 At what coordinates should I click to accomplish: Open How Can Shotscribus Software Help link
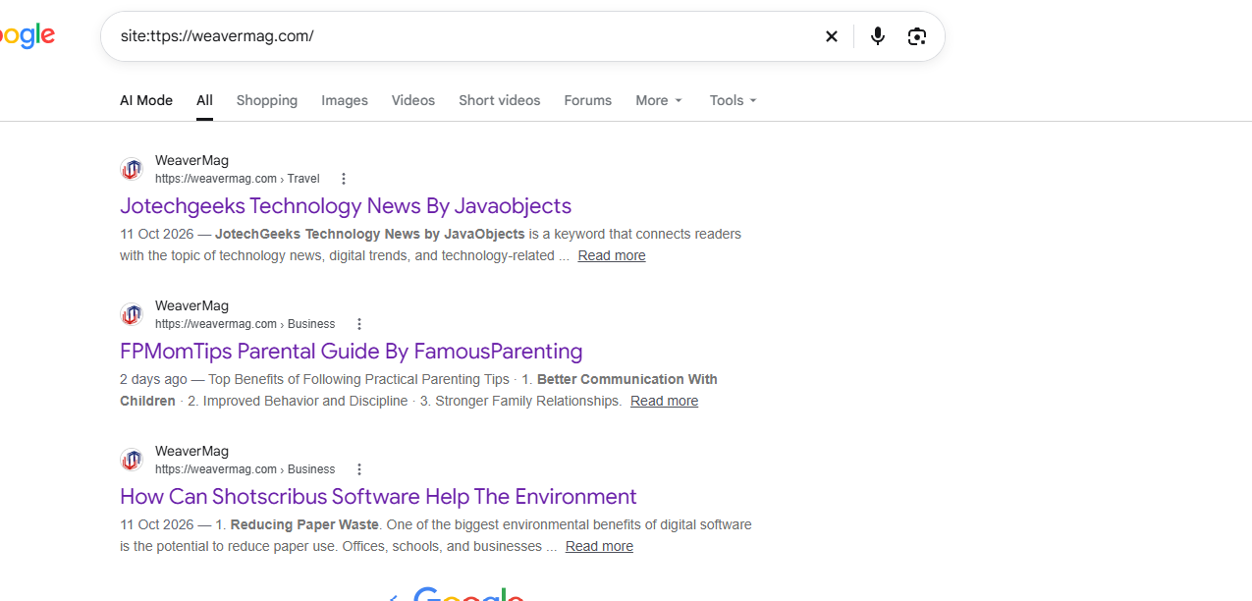tap(378, 497)
